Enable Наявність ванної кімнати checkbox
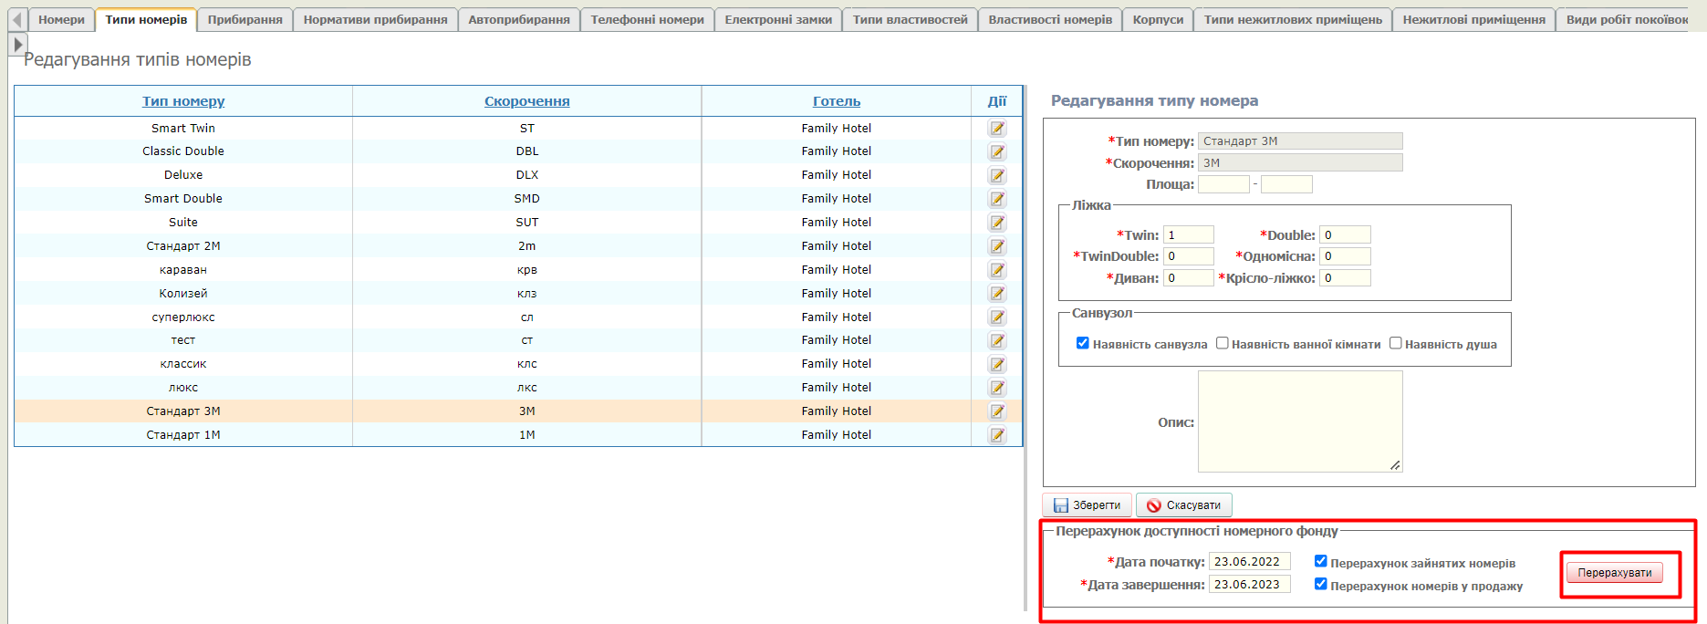The width and height of the screenshot is (1707, 624). tap(1222, 343)
